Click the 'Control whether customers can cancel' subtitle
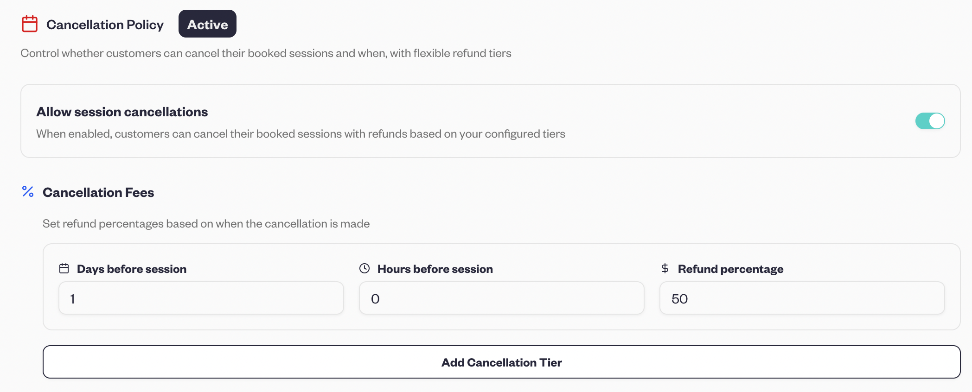Screen dimensions: 972x392 point(266,53)
